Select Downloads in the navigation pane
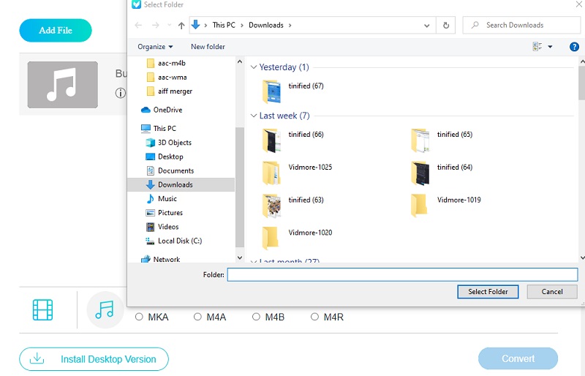The height and width of the screenshot is (376, 585). (x=175, y=185)
